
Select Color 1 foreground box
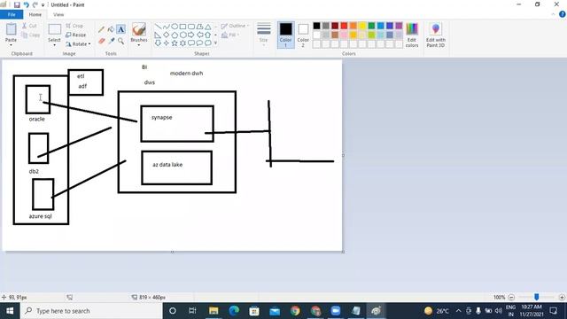pos(285,35)
